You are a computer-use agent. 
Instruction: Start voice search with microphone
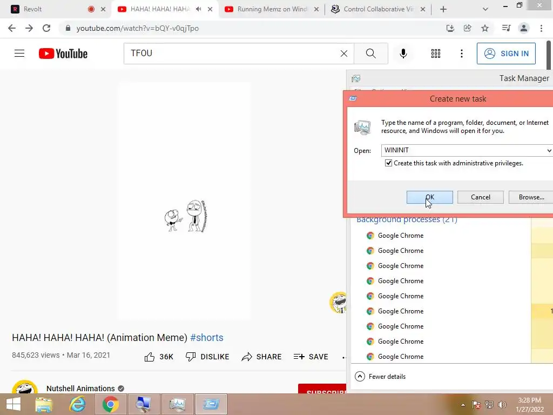(403, 53)
